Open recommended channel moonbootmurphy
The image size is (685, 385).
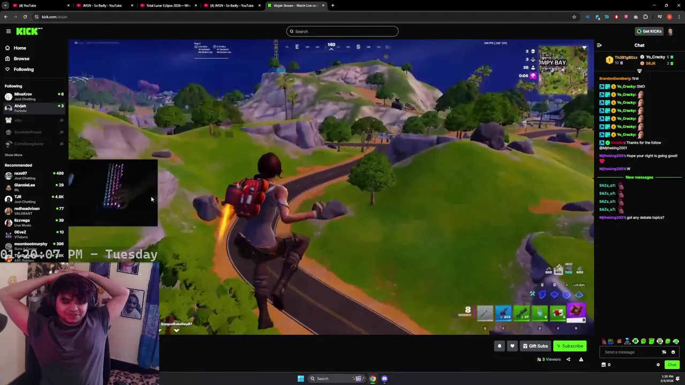pos(34,246)
